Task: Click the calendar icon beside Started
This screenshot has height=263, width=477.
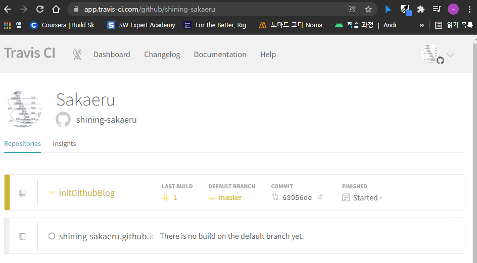Action: [x=346, y=198]
